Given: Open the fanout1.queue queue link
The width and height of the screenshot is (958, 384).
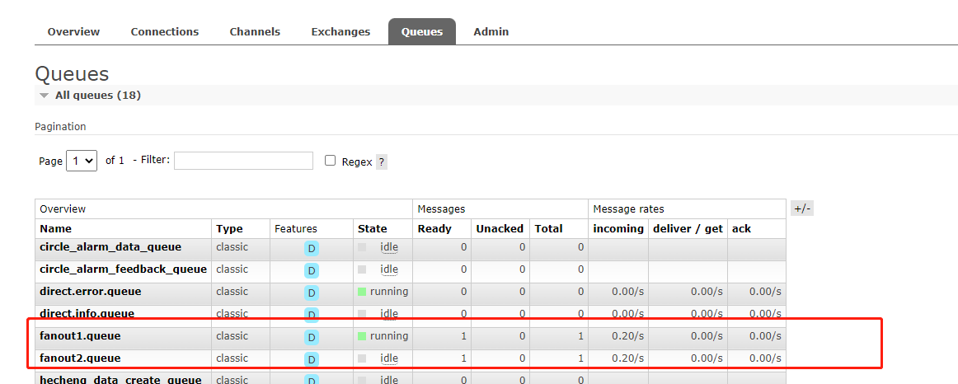Looking at the screenshot, I should point(80,336).
